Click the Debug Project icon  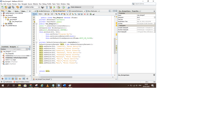[59, 7]
